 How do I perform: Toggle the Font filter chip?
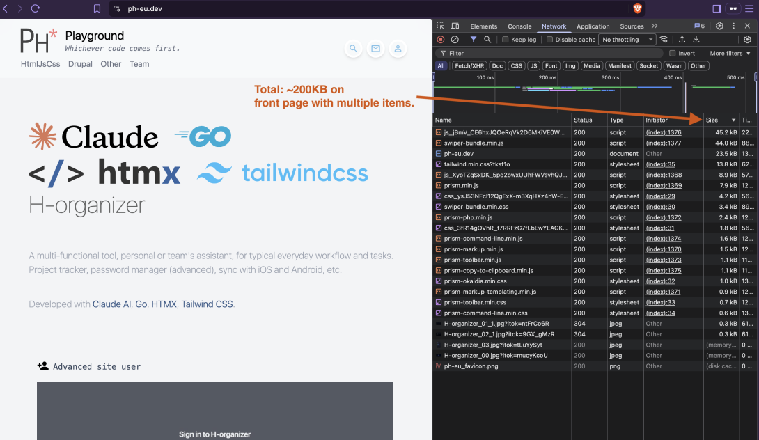[551, 66]
